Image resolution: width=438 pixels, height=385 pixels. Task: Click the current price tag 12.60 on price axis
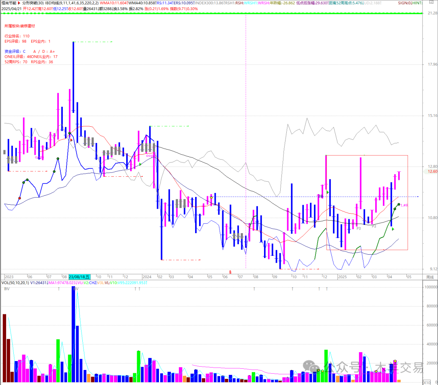(432, 171)
